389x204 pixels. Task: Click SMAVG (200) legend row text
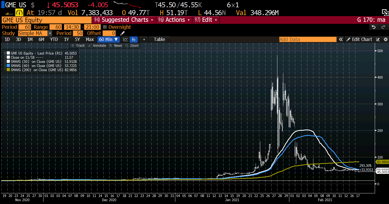point(37,70)
